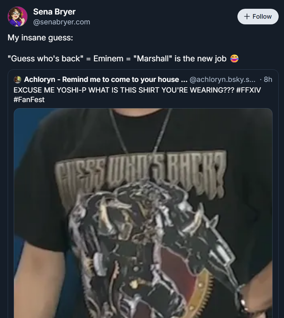Click the laughing-crying emoji in the post
The image size is (284, 318).
234,59
